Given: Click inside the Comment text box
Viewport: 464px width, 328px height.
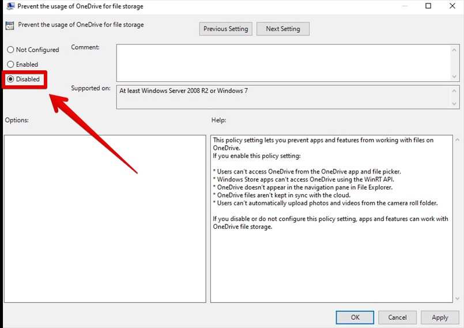Looking at the screenshot, I should [x=282, y=63].
